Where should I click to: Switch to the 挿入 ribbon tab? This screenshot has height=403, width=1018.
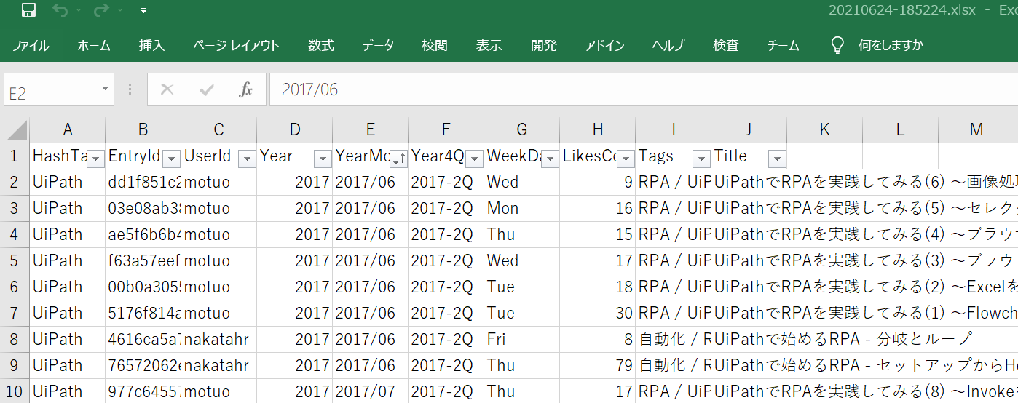coord(152,45)
